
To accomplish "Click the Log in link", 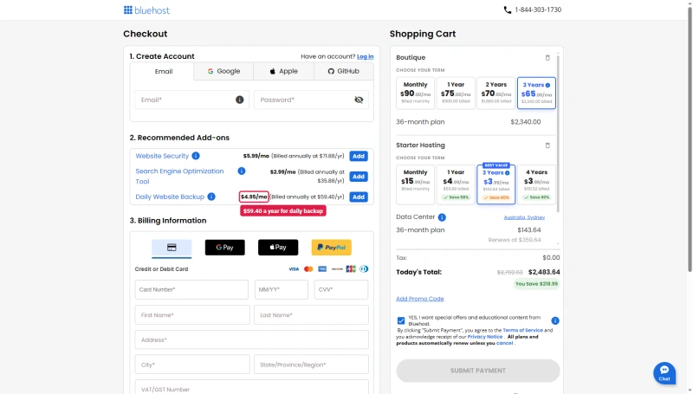I will pyautogui.click(x=365, y=56).
